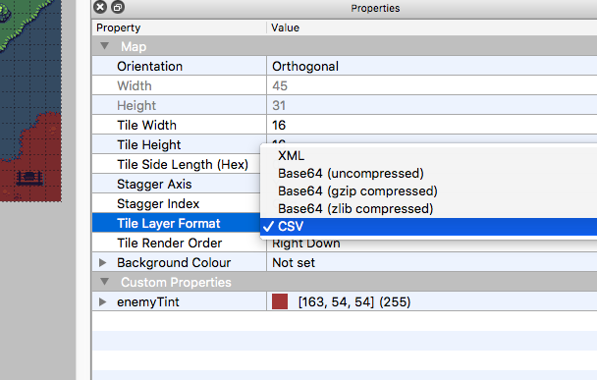Click the bench object on the map
597x380 pixels.
(x=29, y=178)
